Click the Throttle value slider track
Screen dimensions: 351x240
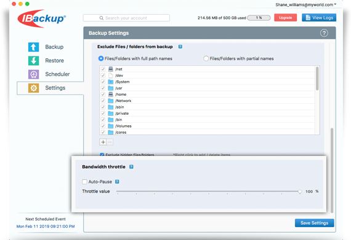pyautogui.click(x=208, y=192)
